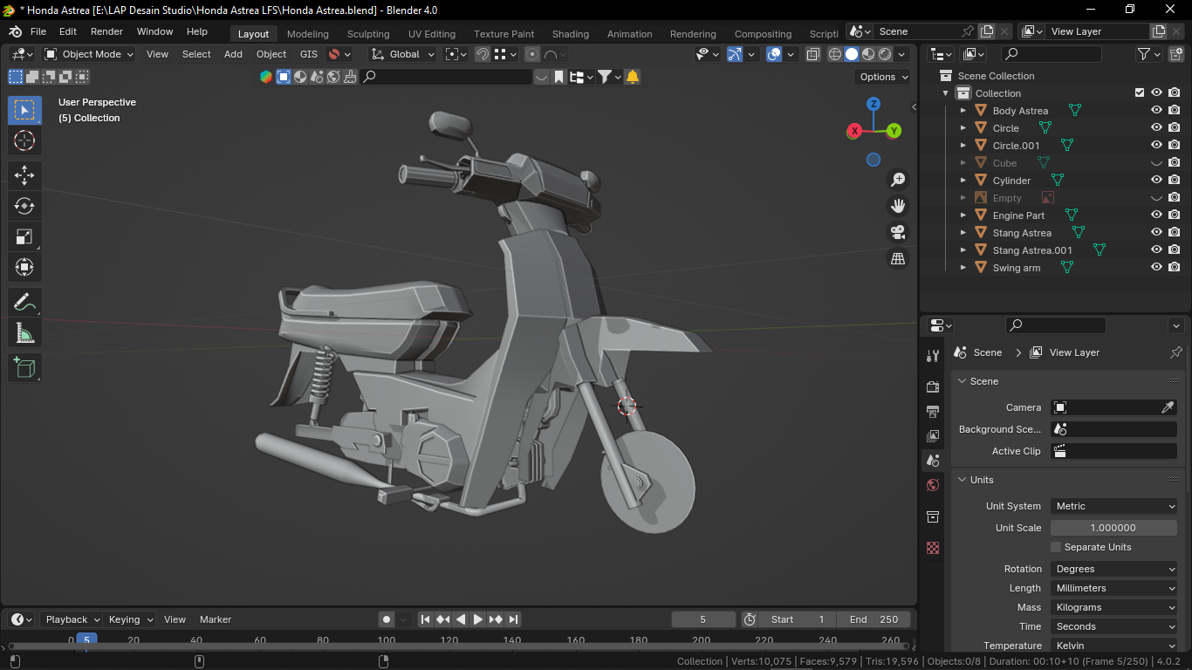Toggle Collection exclude checkbox
Image resolution: width=1192 pixels, height=670 pixels.
(x=1139, y=93)
